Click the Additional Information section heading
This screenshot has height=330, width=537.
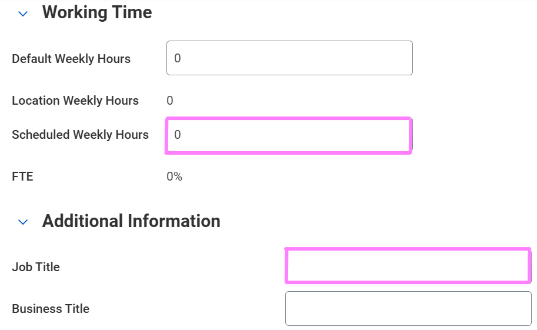point(131,221)
